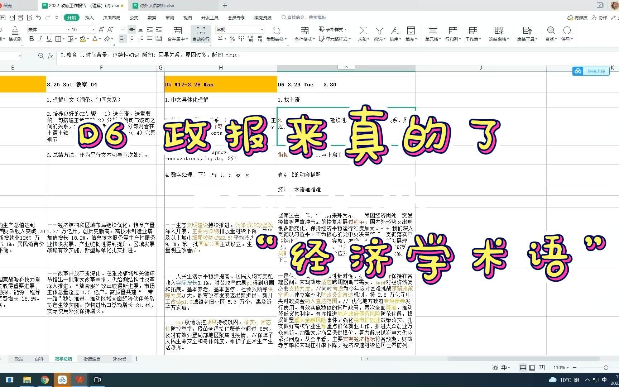Click the 拖拽上传 upload button
Screen dimensions: 619x387
(x=591, y=71)
